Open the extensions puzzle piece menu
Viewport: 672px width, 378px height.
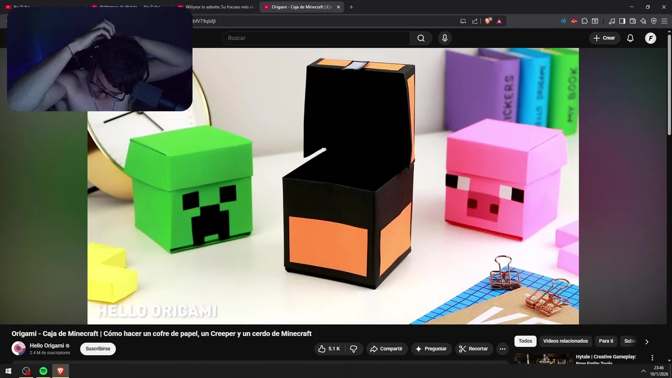584,21
